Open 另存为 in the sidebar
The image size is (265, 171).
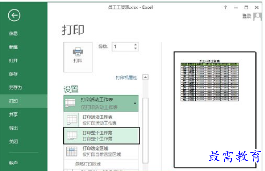(x=15, y=87)
